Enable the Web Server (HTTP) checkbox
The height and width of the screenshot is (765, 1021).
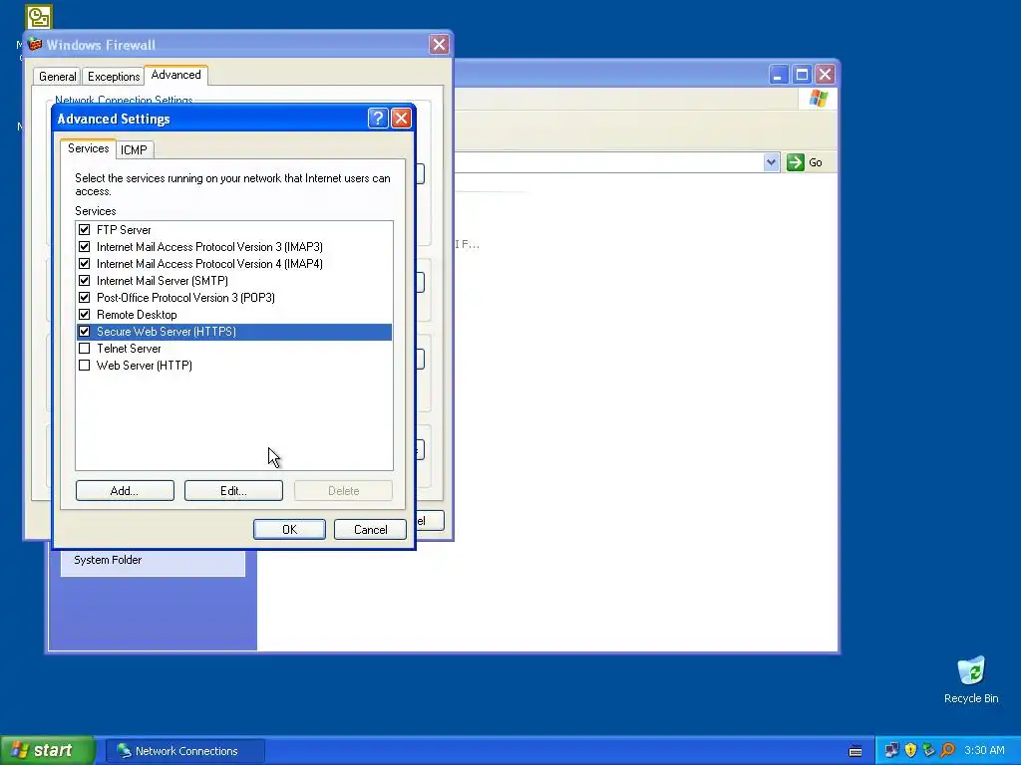click(84, 365)
